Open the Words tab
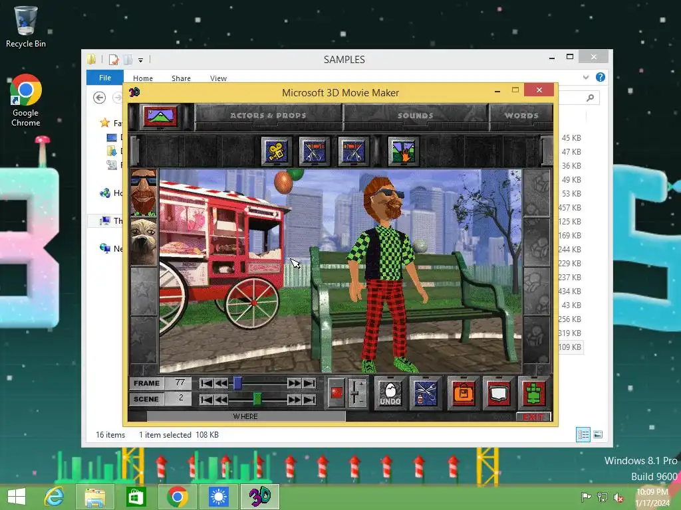The width and height of the screenshot is (681, 510). [521, 116]
